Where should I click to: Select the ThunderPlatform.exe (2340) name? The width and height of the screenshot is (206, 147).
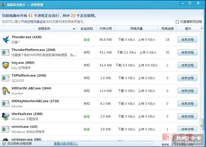tap(34, 50)
